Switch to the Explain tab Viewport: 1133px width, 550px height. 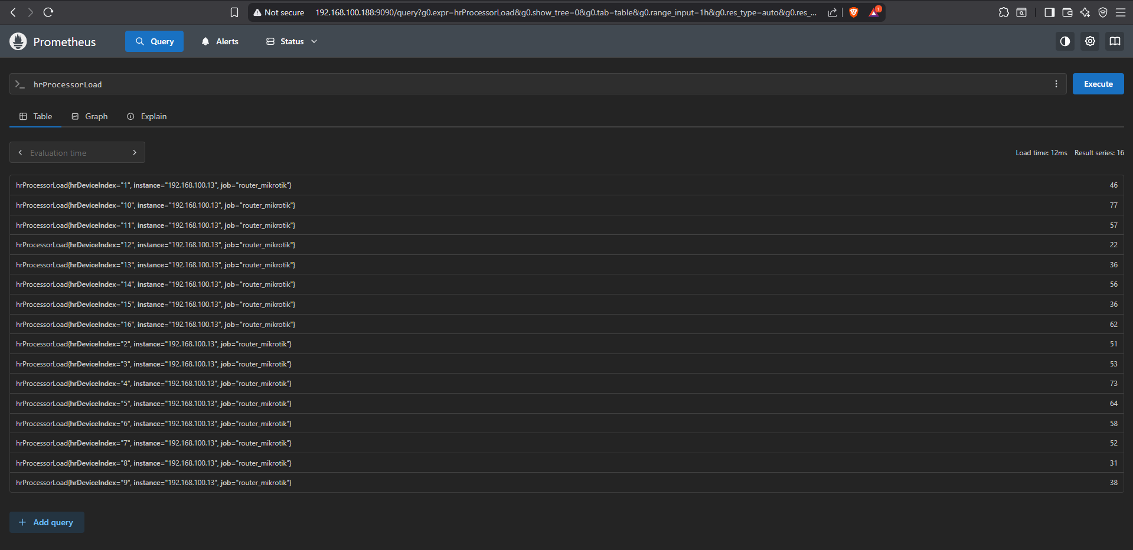147,116
